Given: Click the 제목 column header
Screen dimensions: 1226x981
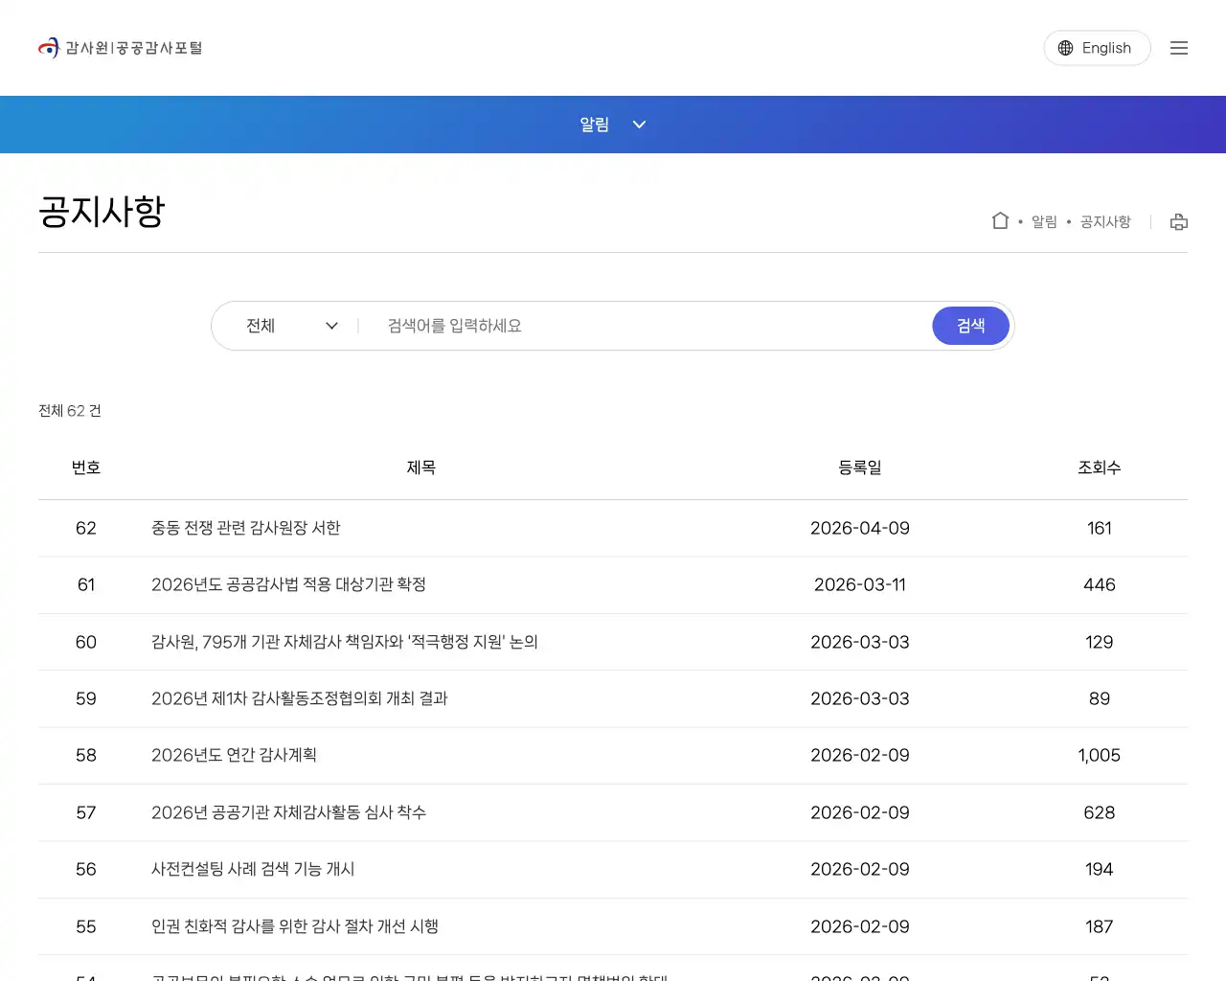Looking at the screenshot, I should (x=421, y=468).
